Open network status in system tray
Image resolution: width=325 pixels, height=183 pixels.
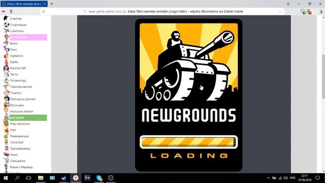280,178
